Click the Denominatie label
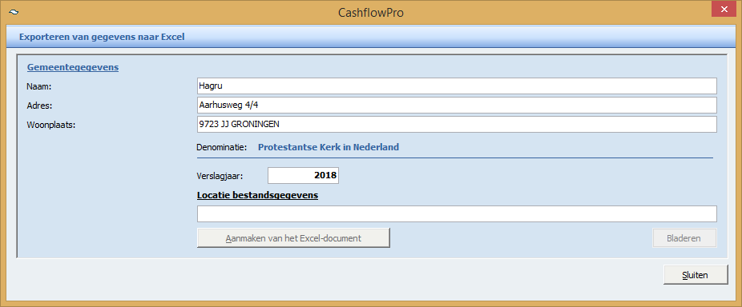 click(222, 147)
